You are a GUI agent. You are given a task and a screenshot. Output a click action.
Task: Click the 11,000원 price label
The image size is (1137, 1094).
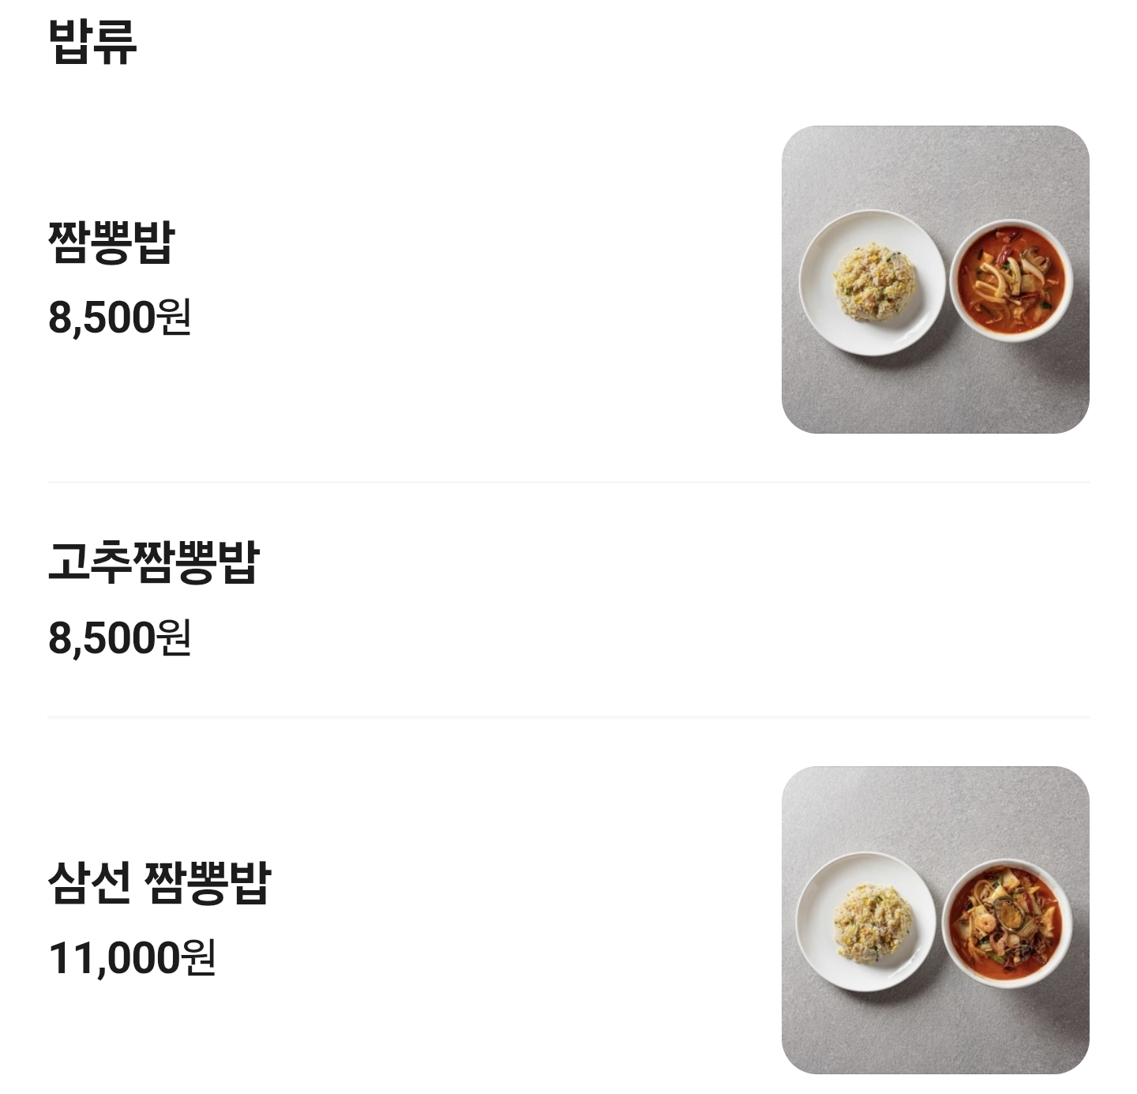coord(131,957)
